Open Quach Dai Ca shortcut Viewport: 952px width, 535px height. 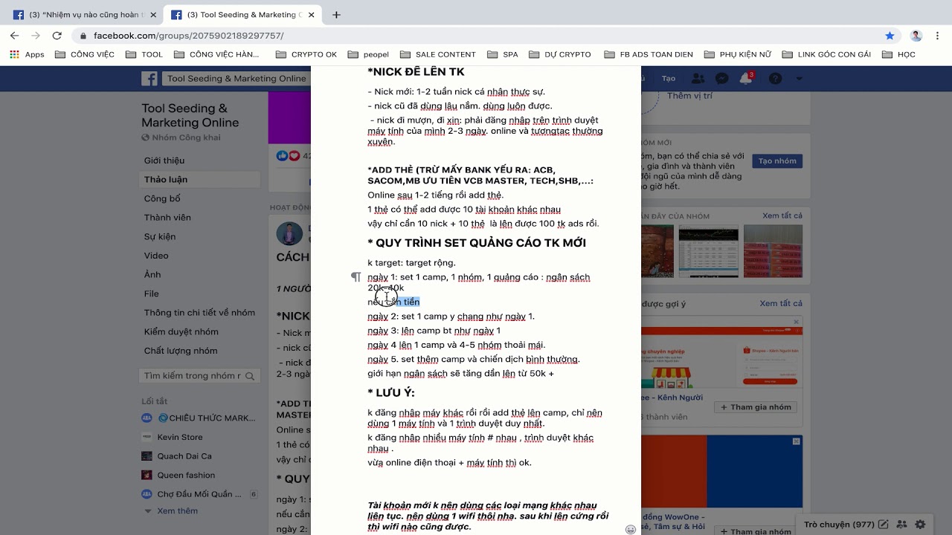tap(184, 456)
